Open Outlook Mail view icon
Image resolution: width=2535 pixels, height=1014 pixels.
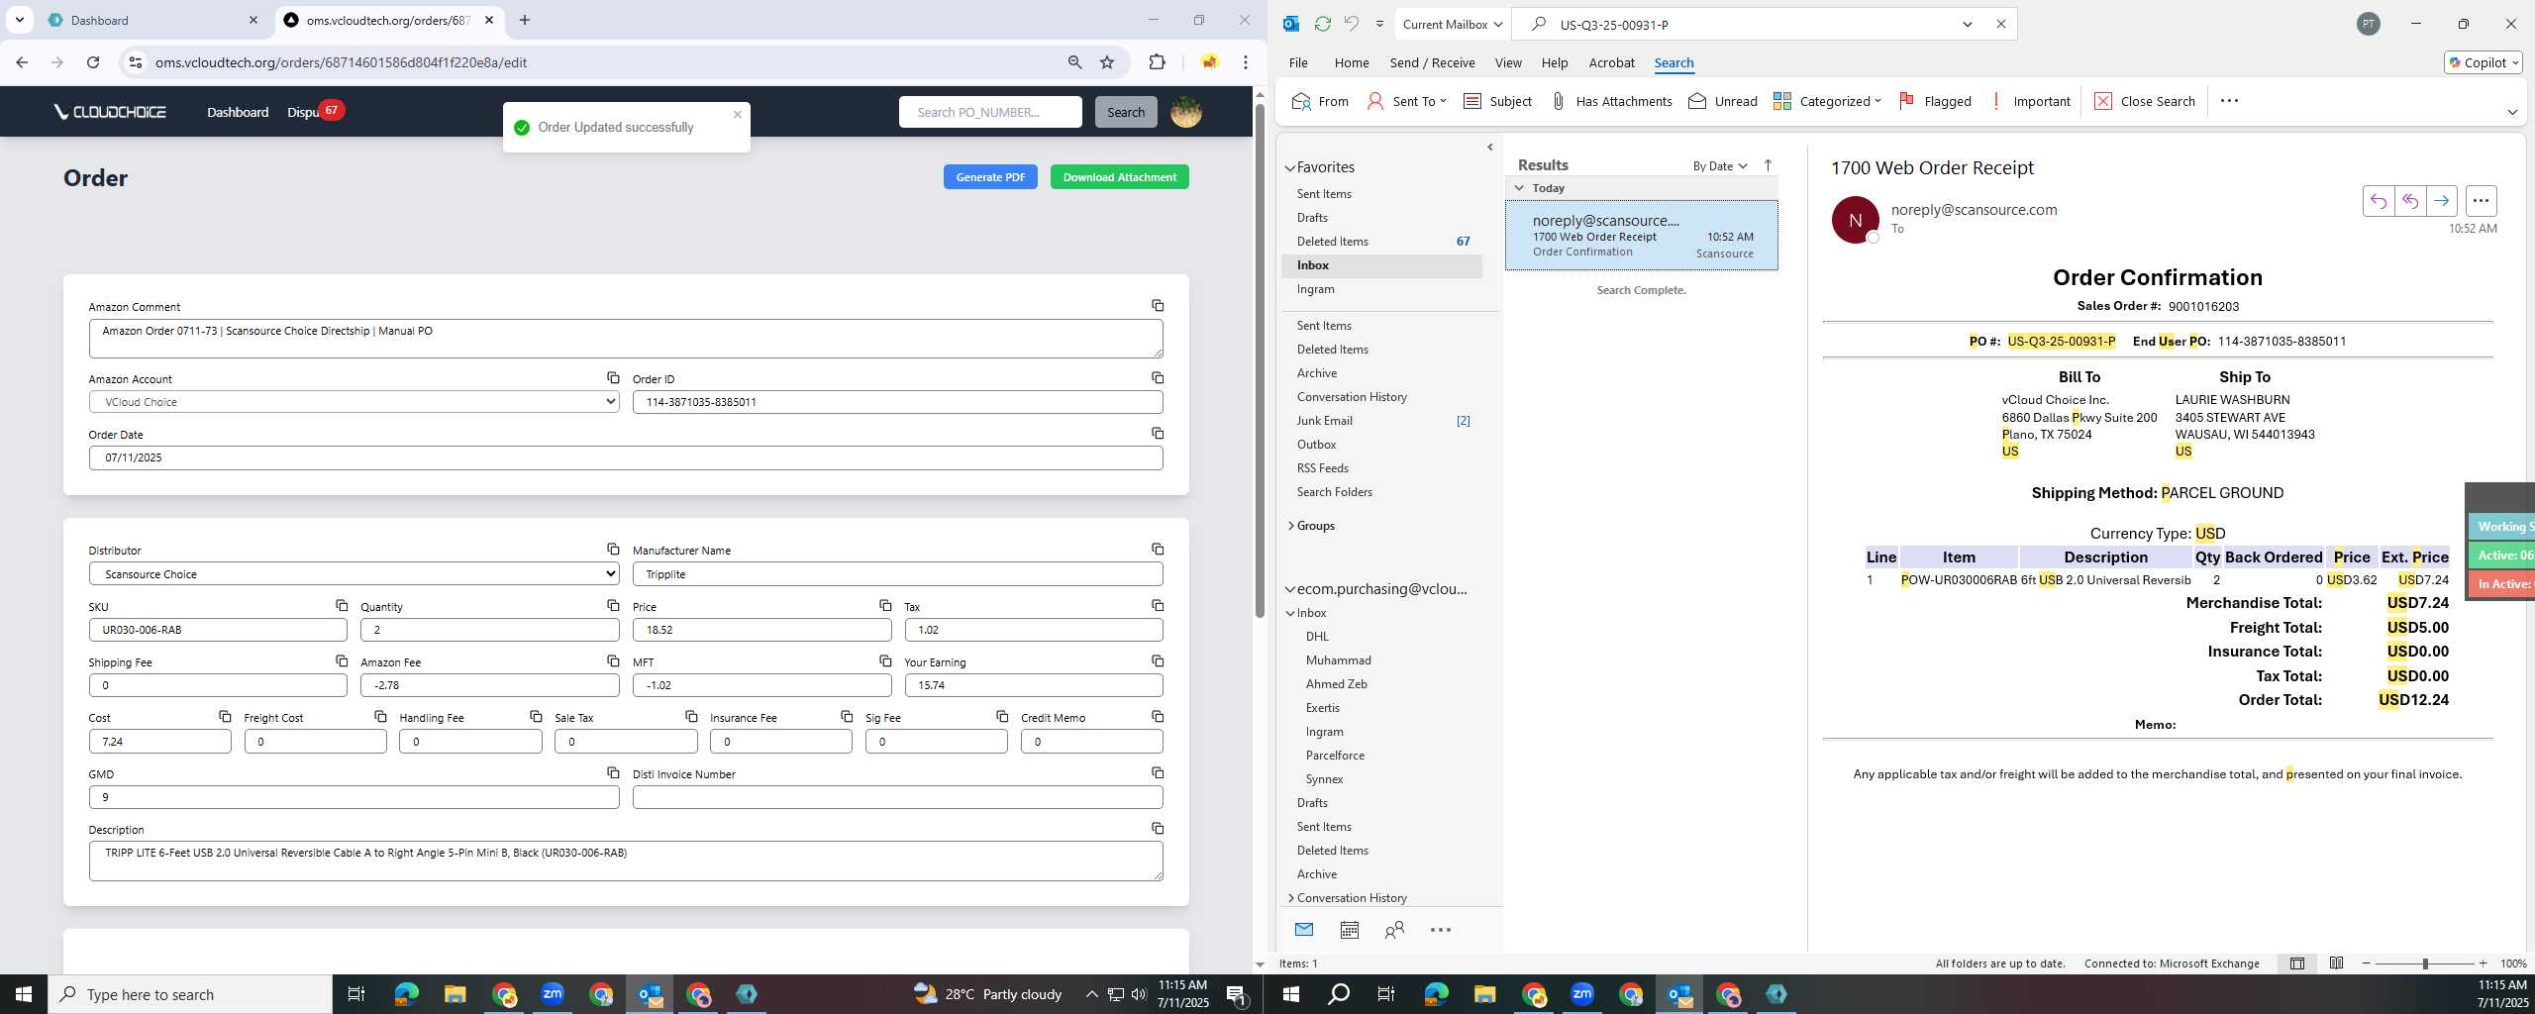pos(1304,930)
